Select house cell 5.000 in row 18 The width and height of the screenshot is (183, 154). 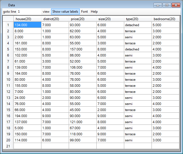click(27, 128)
